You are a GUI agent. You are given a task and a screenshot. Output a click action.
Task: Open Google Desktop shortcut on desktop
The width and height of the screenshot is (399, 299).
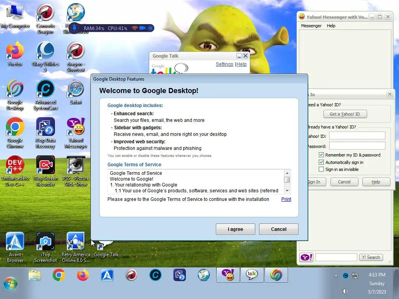pyautogui.click(x=15, y=95)
